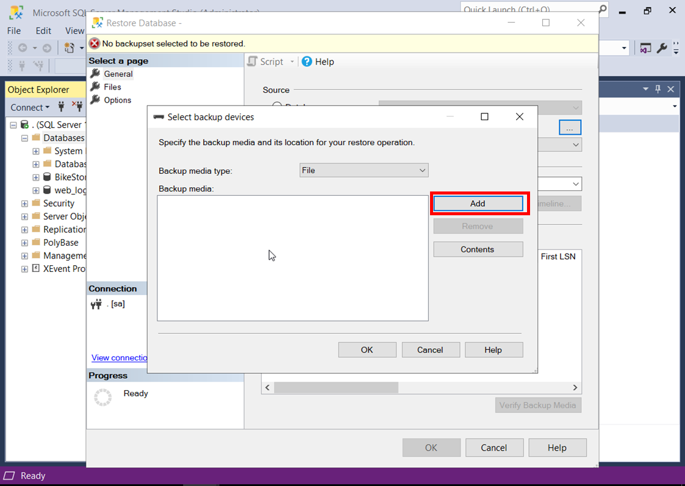Select the Files page wrench icon
Viewport: 685px width, 486px height.
(x=95, y=87)
